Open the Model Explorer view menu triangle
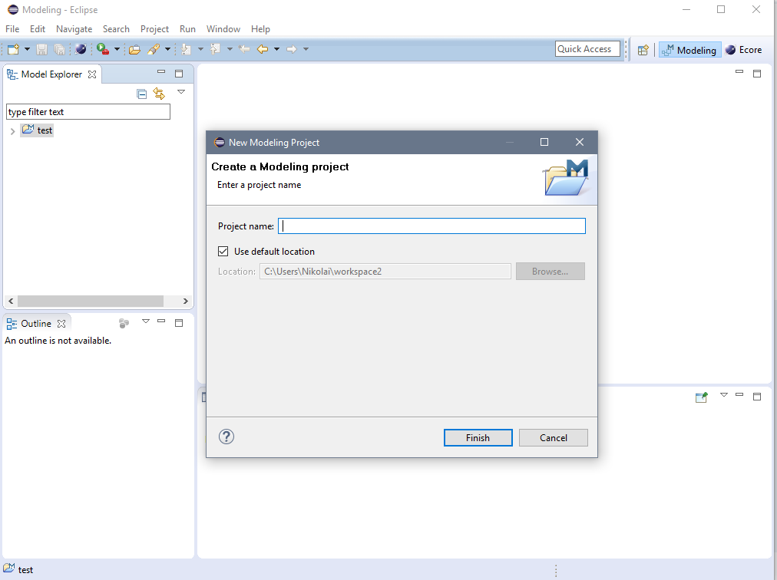 tap(181, 91)
